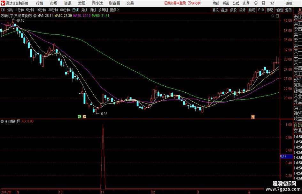Select the 多周期 multi-period view
This screenshot has height=194, width=302.
[103, 10]
